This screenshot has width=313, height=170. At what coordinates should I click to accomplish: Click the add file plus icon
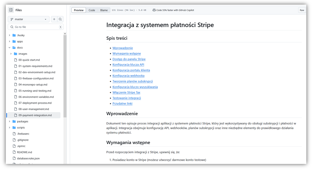pyautogui.click(x=54, y=19)
